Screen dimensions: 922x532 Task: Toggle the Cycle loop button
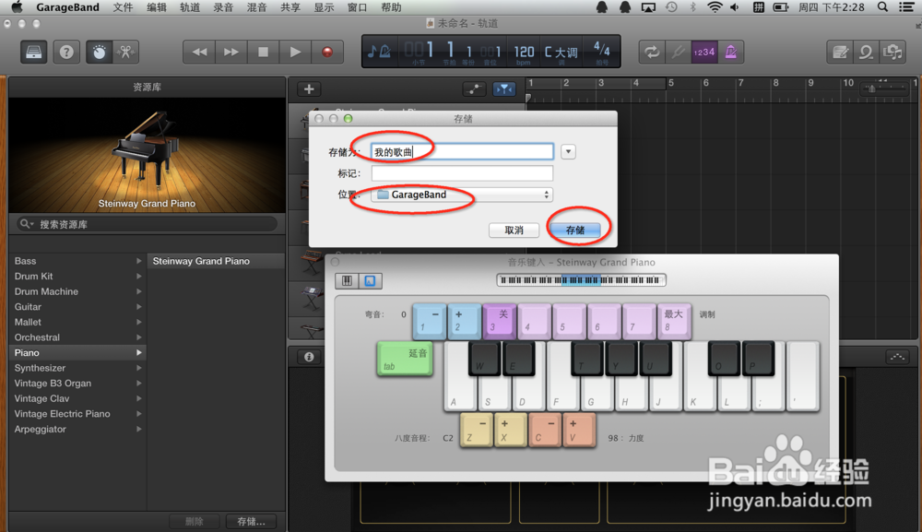pyautogui.click(x=652, y=53)
